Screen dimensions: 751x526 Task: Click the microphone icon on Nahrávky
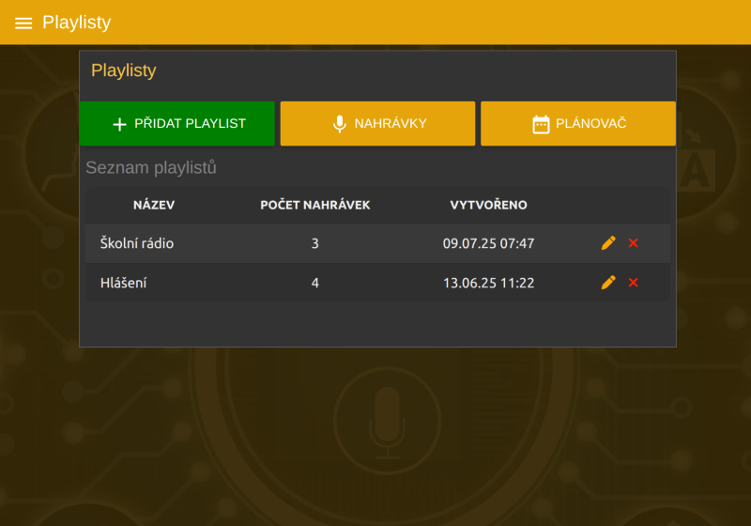pos(340,124)
